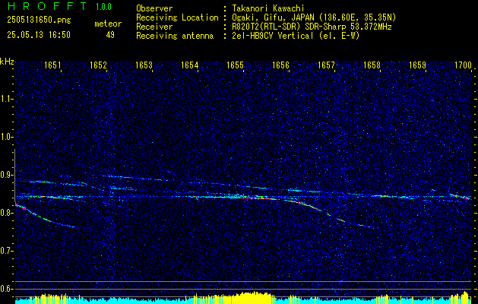
Task: Click the 1.1 kHz axis label
Action: [x=5, y=99]
